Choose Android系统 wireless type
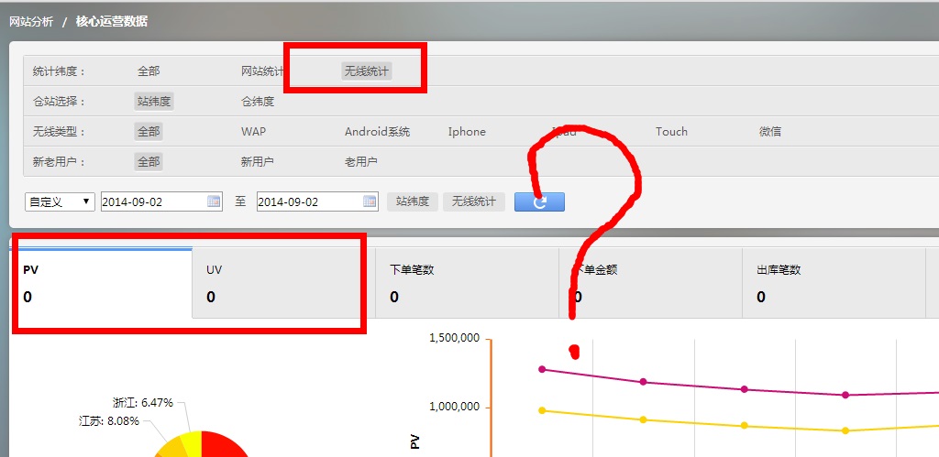The height and width of the screenshot is (457, 939). (377, 132)
